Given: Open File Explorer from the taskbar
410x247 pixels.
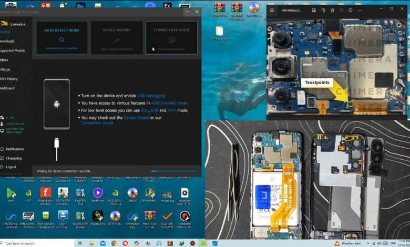Looking at the screenshot, I should click(91, 243).
